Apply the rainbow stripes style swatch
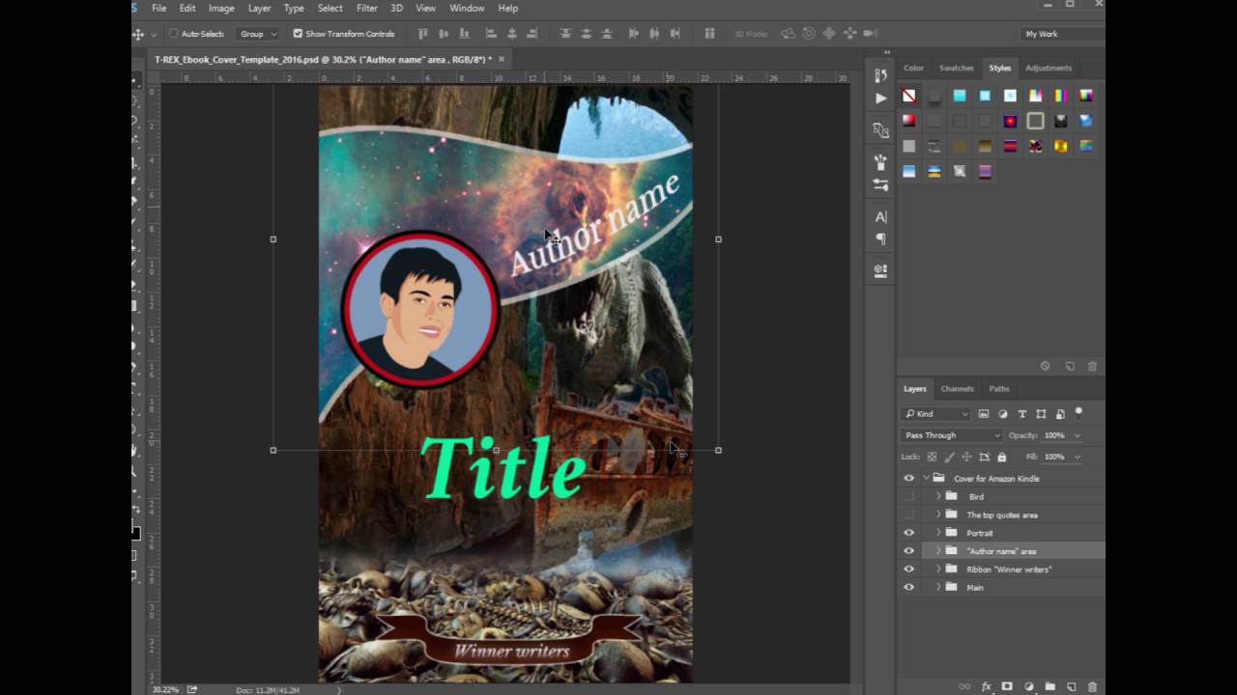 [1060, 96]
